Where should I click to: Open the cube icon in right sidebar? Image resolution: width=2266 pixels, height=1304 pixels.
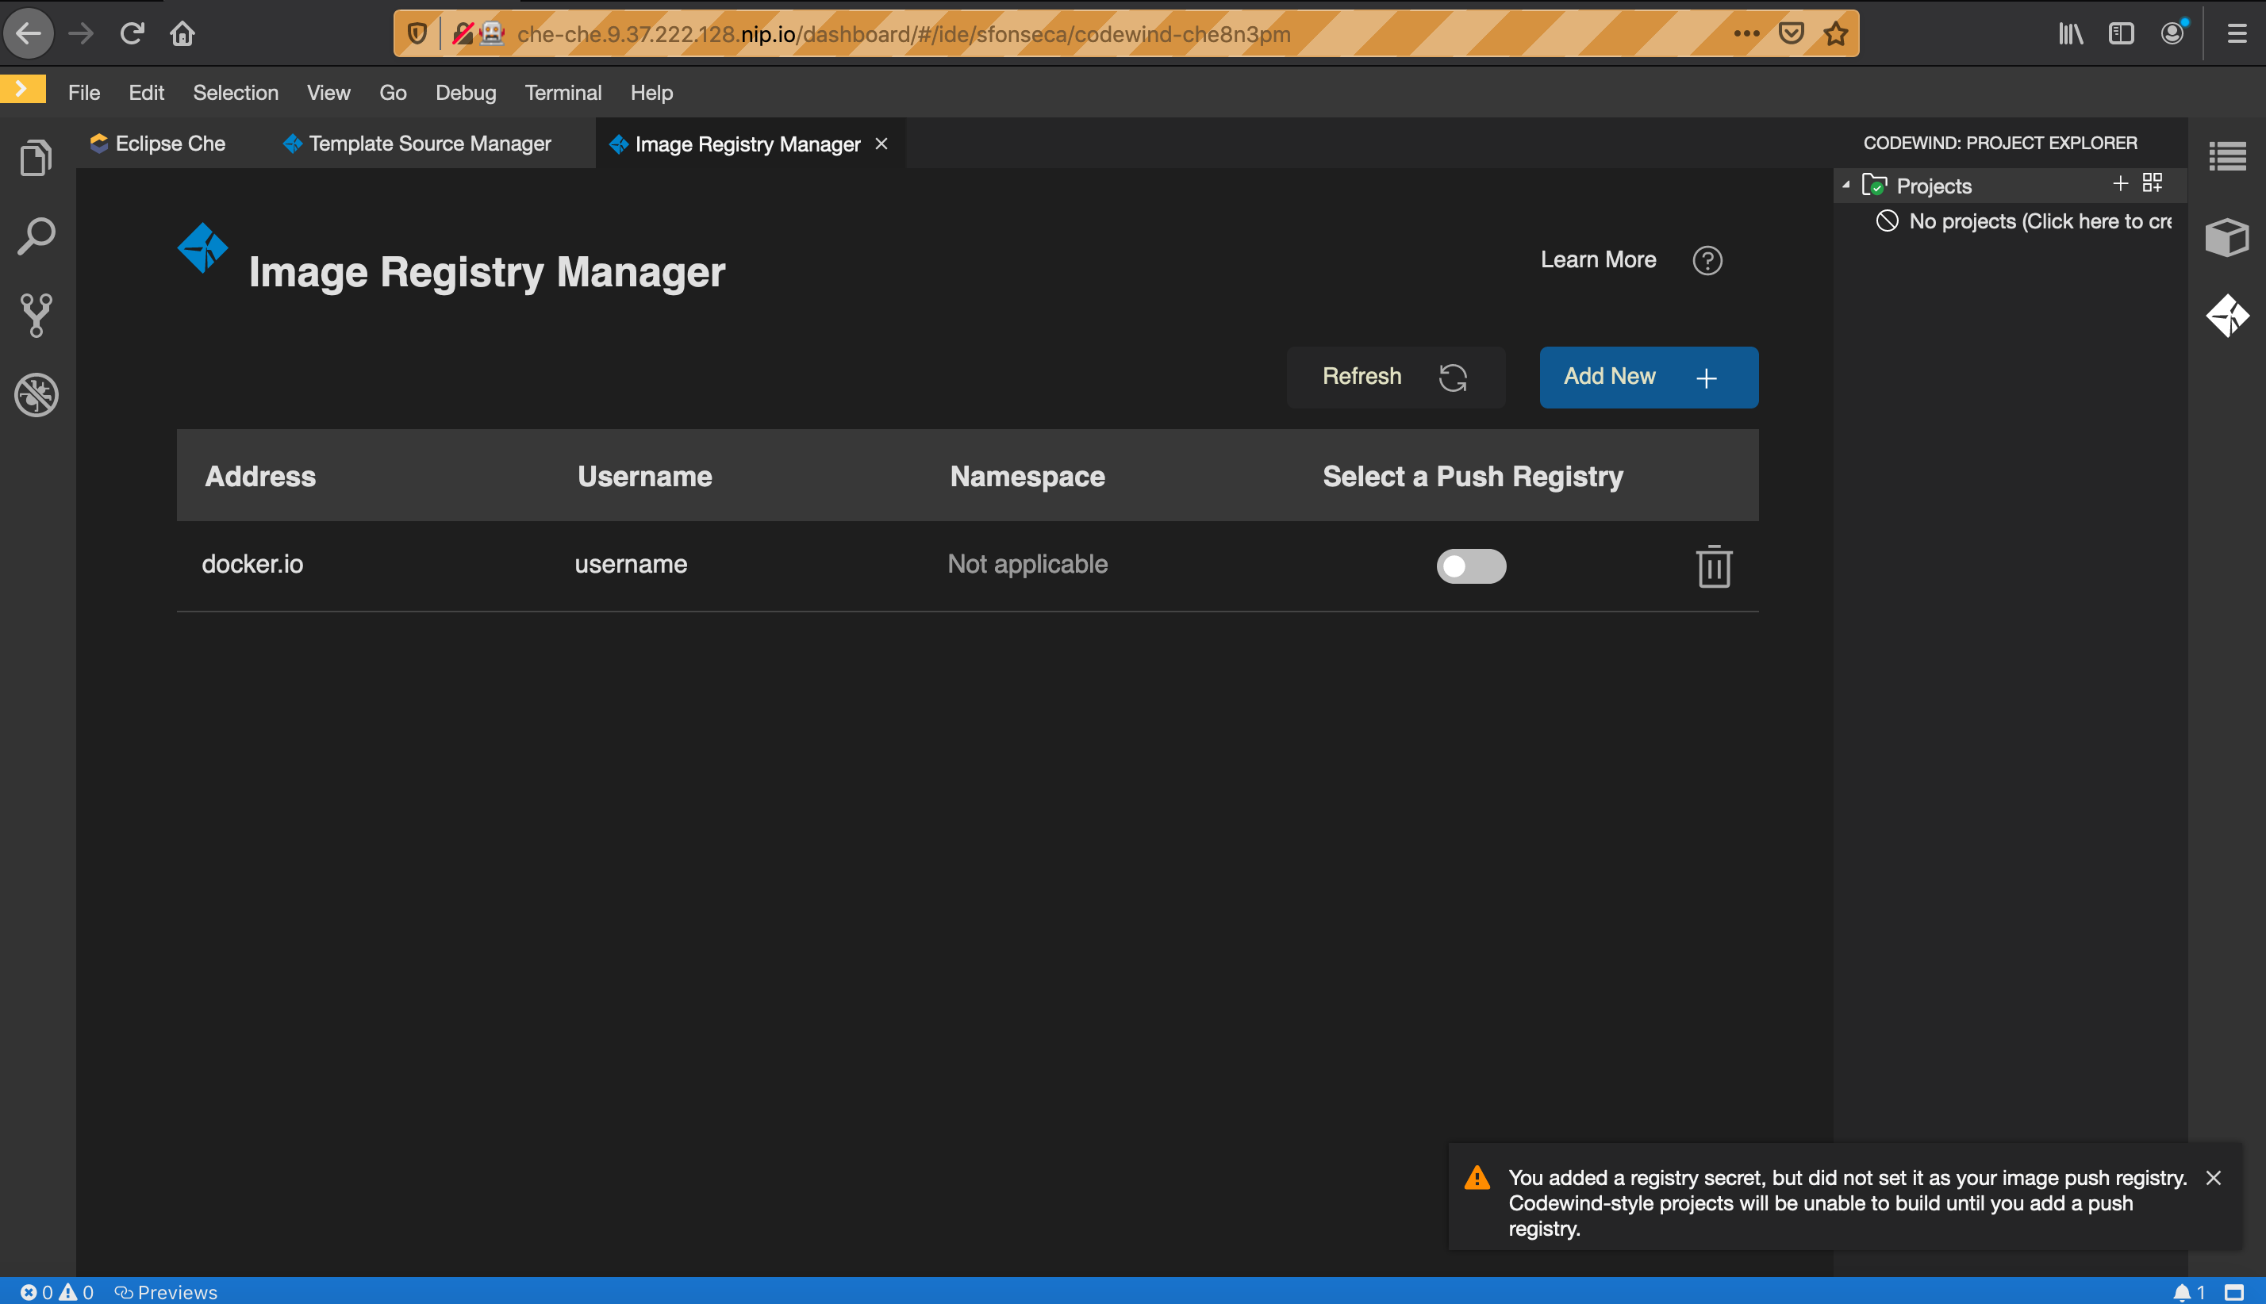pyautogui.click(x=2226, y=237)
